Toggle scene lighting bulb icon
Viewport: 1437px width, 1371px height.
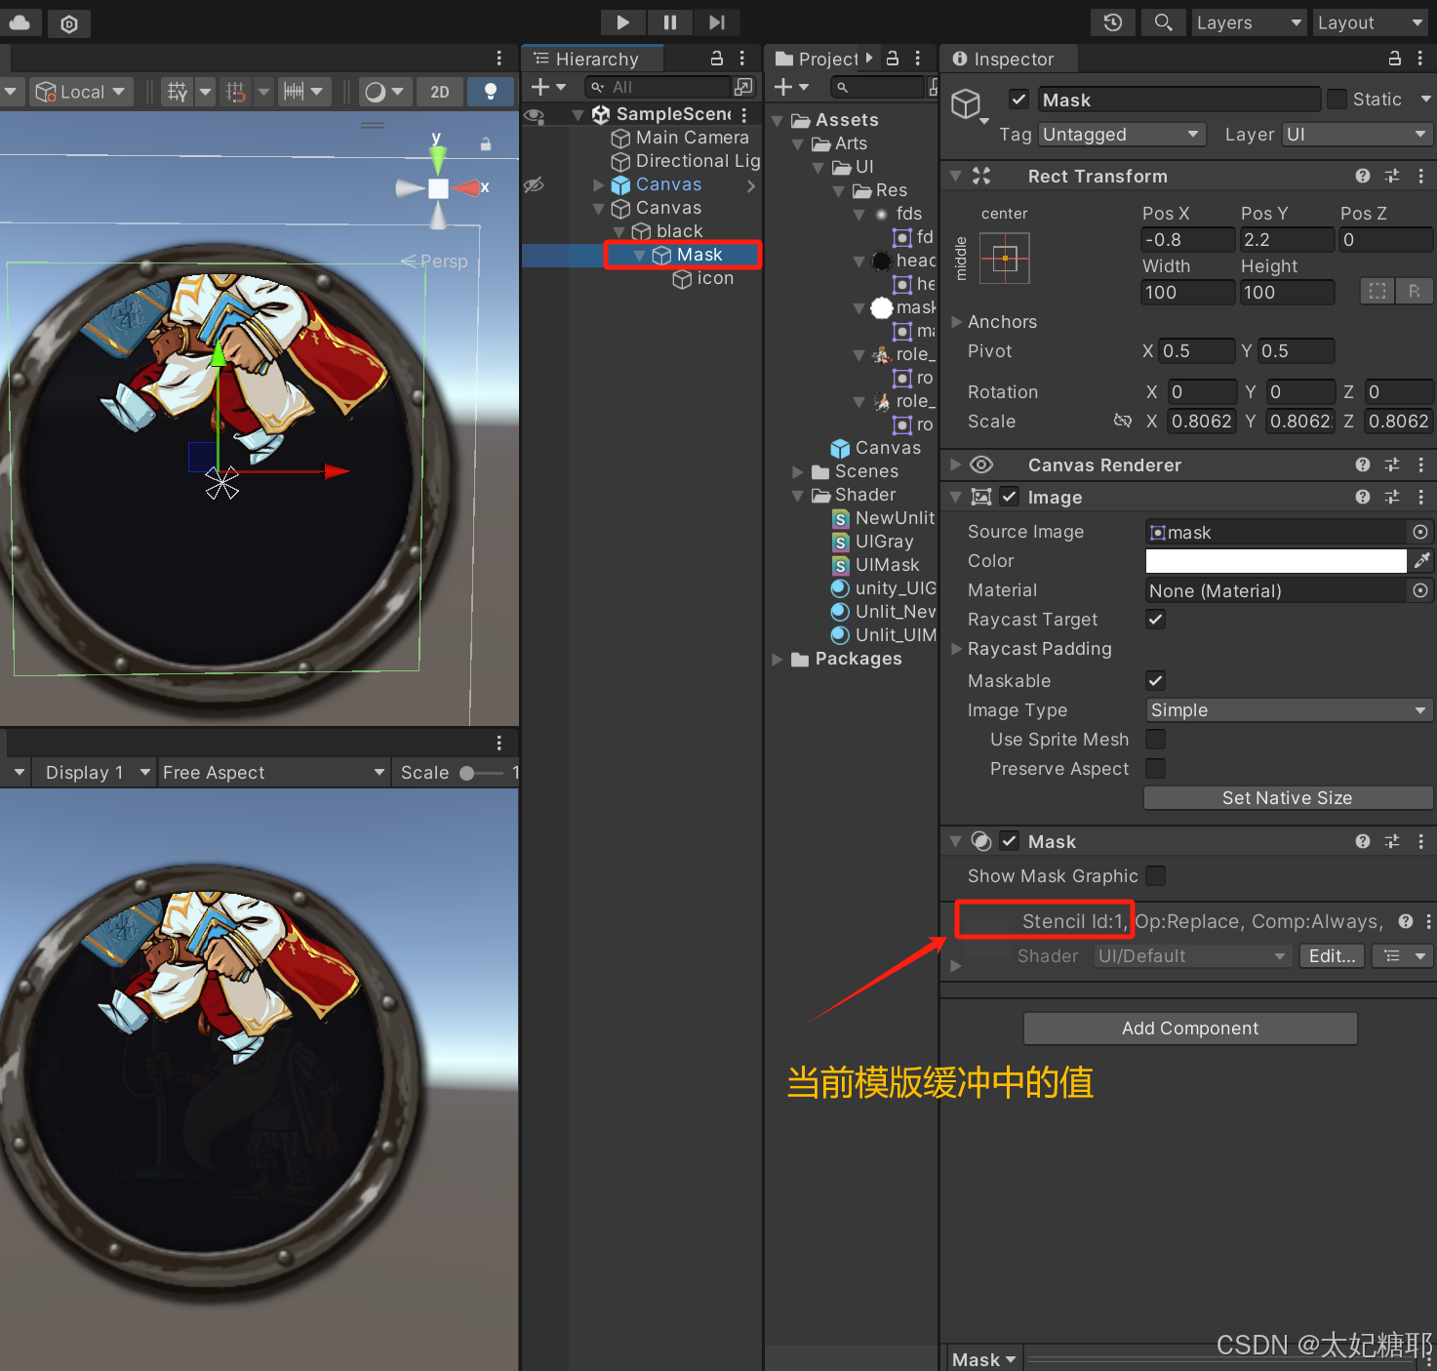[491, 92]
